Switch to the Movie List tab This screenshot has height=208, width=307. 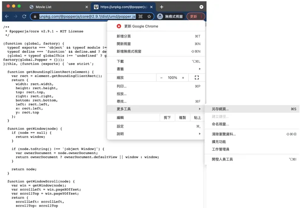pyautogui.click(x=59, y=7)
